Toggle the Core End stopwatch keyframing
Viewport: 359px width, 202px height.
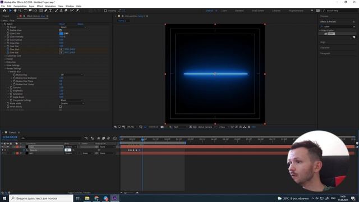click(8, 52)
